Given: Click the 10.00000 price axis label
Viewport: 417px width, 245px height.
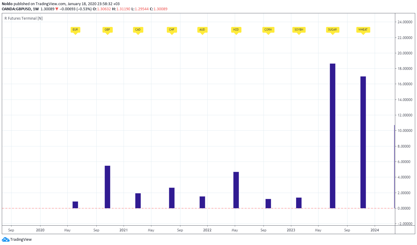Looking at the screenshot, I should 406,131.
